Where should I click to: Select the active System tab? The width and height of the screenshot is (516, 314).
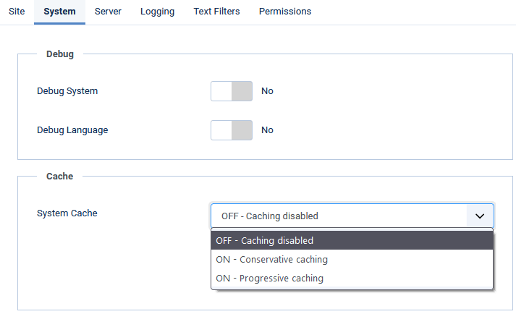pos(59,12)
